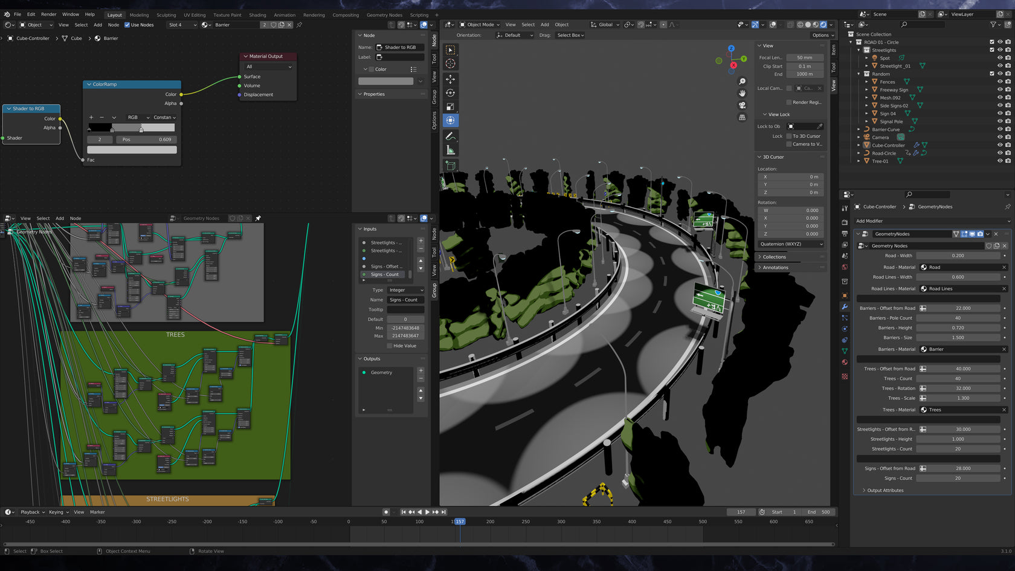The image size is (1015, 571).
Task: Click the color swatch in the ColorRamp node
Action: click(x=131, y=149)
